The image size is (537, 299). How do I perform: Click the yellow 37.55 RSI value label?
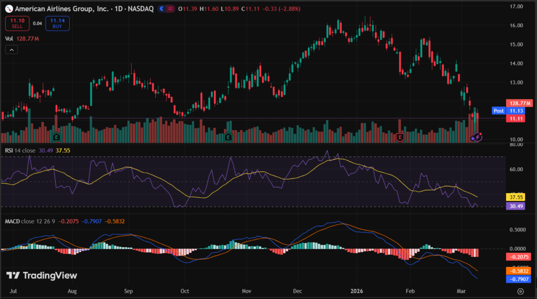pos(517,197)
